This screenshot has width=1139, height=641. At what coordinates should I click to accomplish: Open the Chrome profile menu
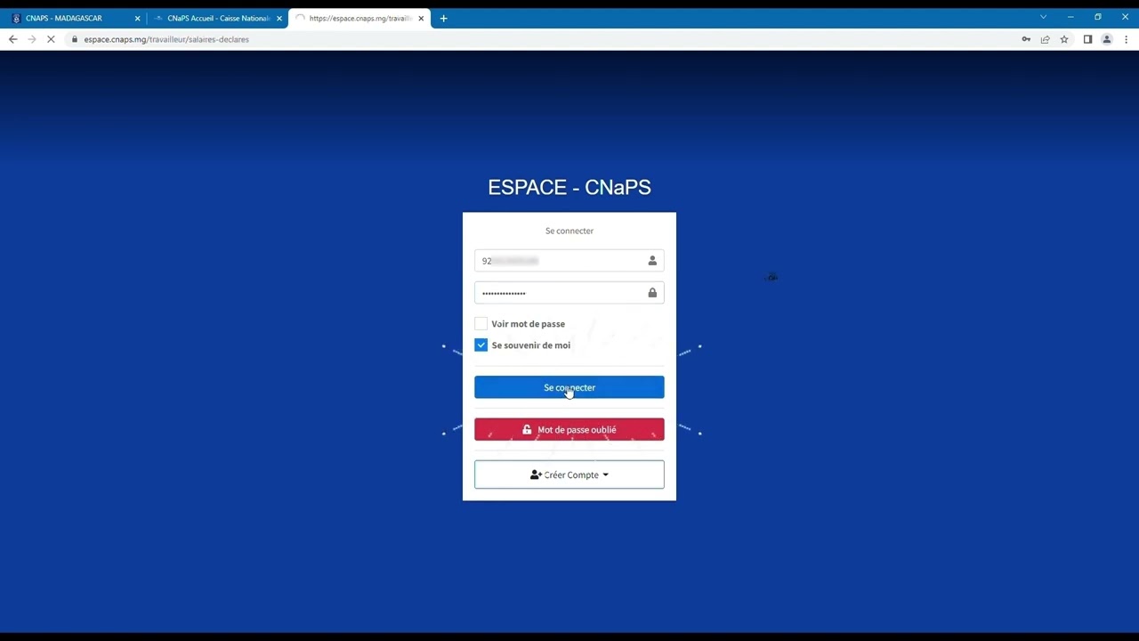(x=1107, y=39)
